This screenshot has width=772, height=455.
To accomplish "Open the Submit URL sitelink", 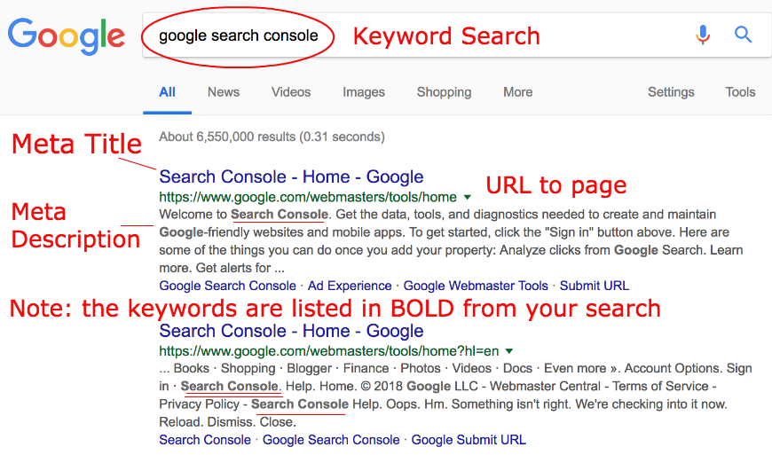I will [595, 286].
